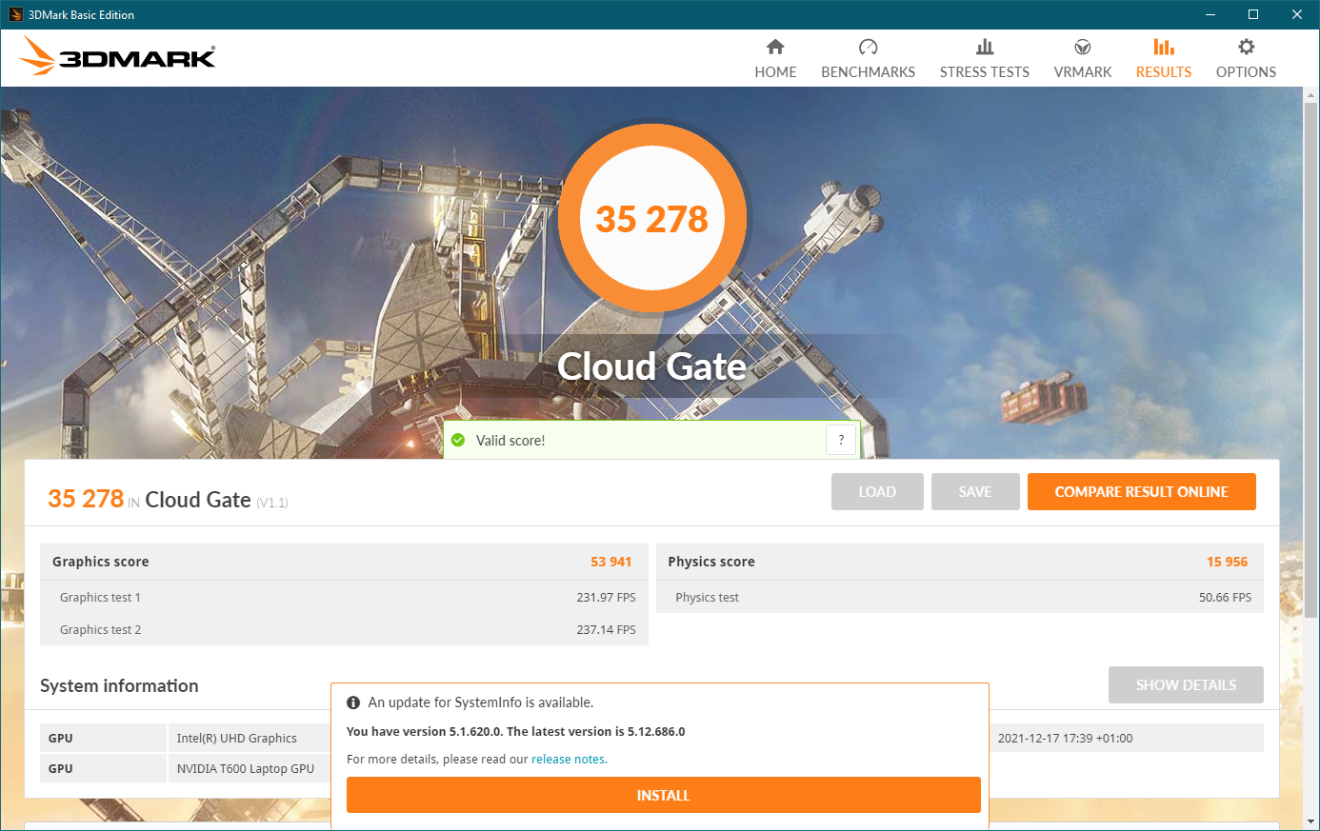Click the 231.97 FPS value
Viewport: 1320px width, 831px height.
pos(606,597)
